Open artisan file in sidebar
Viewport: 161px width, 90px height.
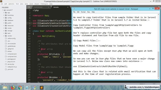(10, 51)
